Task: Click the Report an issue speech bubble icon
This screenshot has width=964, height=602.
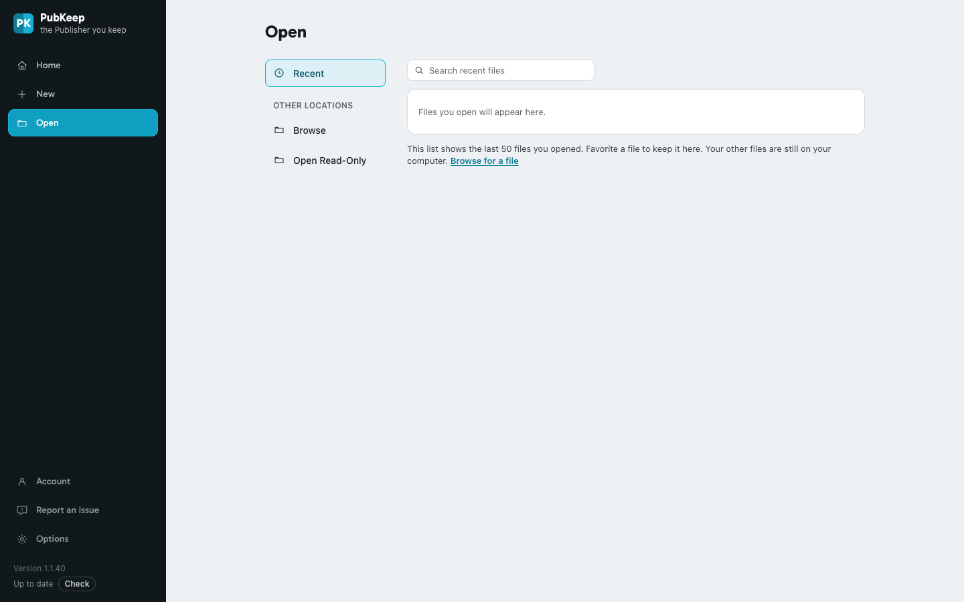Action: (22, 510)
